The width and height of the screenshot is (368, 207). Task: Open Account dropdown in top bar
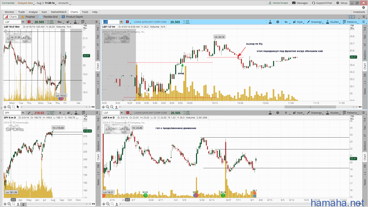(64, 3)
